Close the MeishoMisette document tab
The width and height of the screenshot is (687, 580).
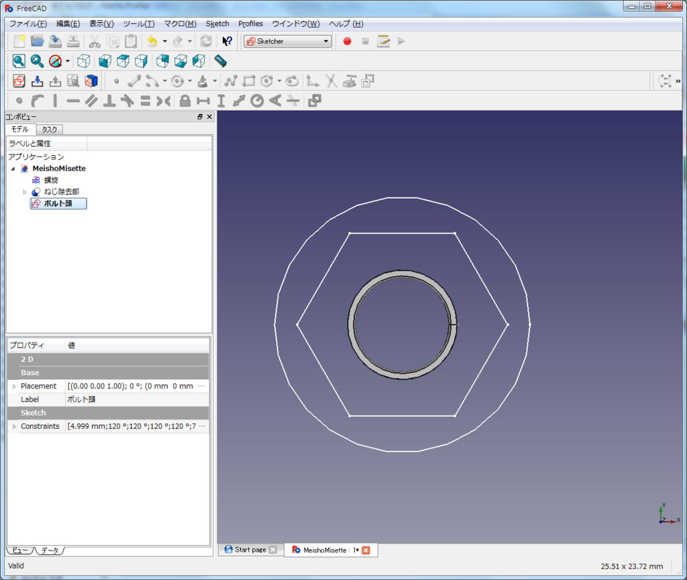(366, 550)
